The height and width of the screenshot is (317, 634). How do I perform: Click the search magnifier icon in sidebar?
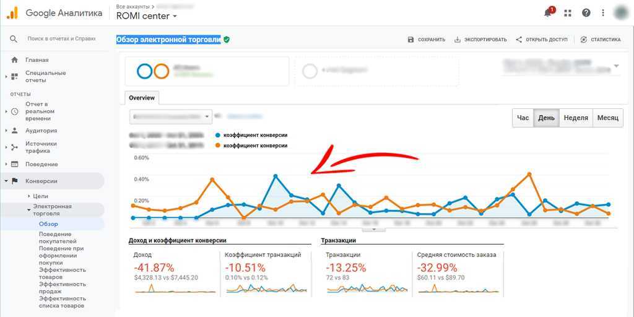pyautogui.click(x=14, y=39)
